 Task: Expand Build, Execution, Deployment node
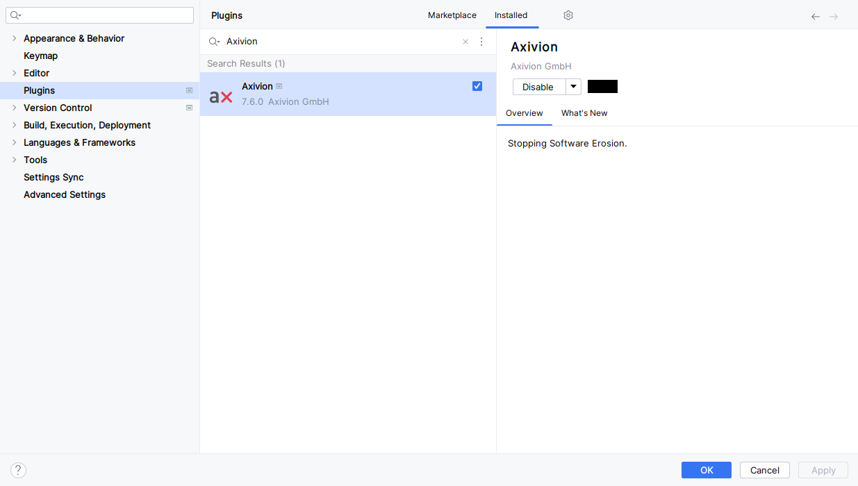[x=14, y=125]
